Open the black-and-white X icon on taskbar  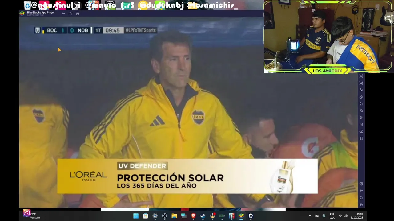coord(165,216)
